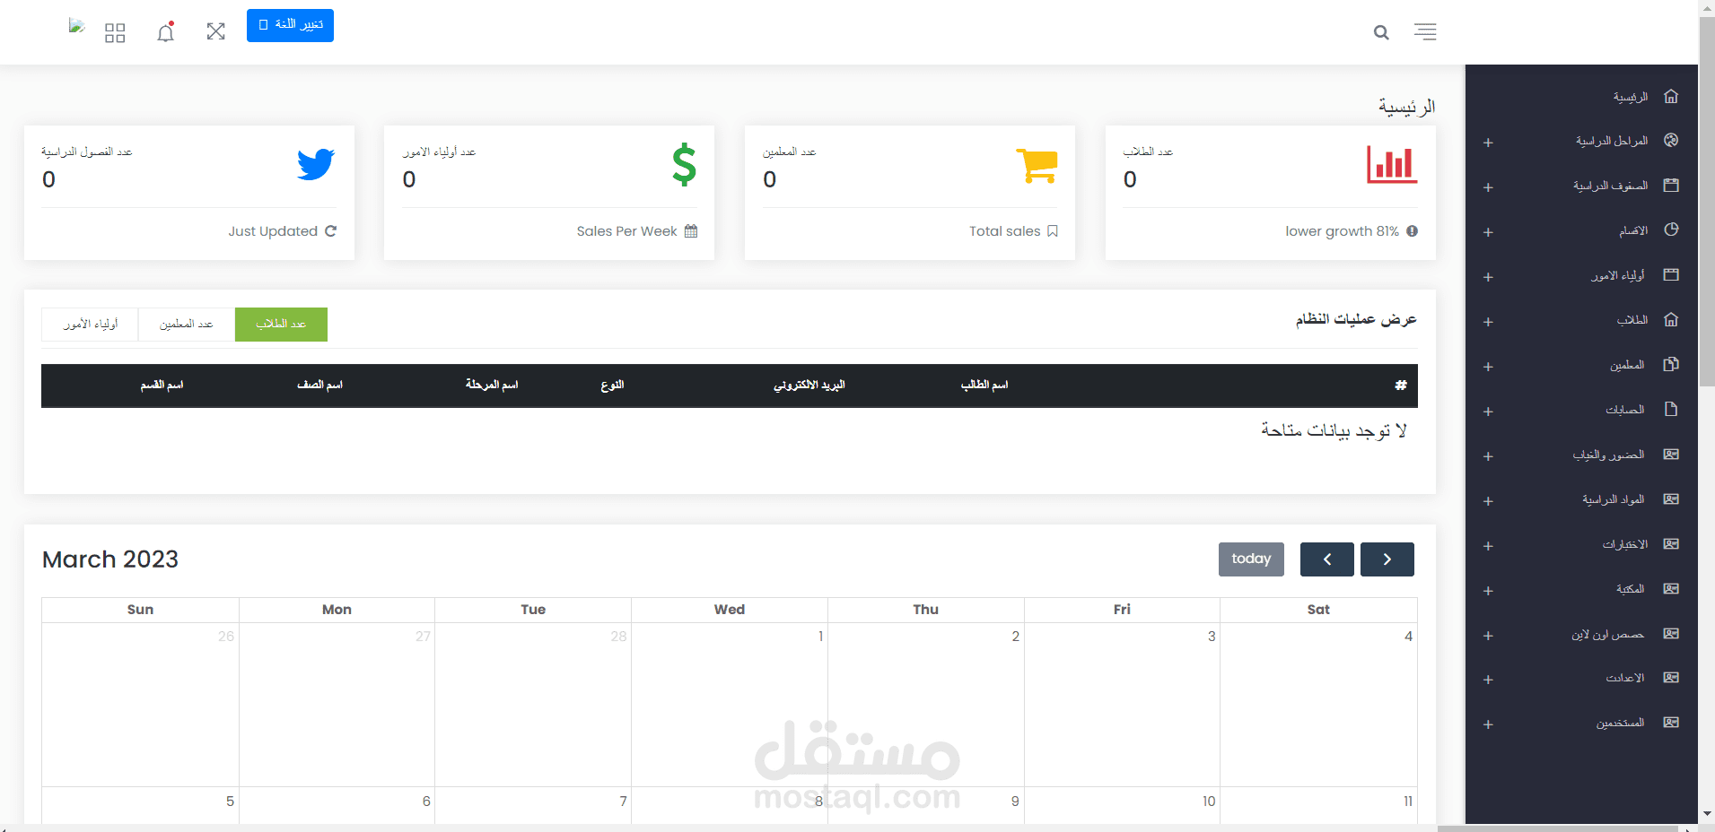Expand the أولياء الامور menu with plus
The width and height of the screenshot is (1715, 832).
(1488, 277)
